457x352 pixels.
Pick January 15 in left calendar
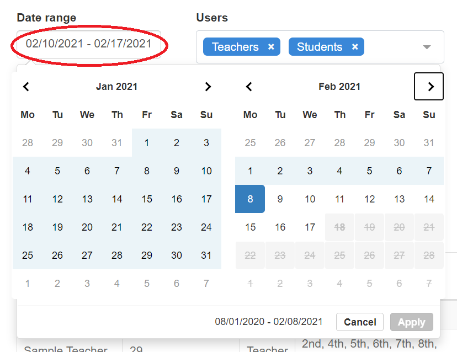(147, 199)
